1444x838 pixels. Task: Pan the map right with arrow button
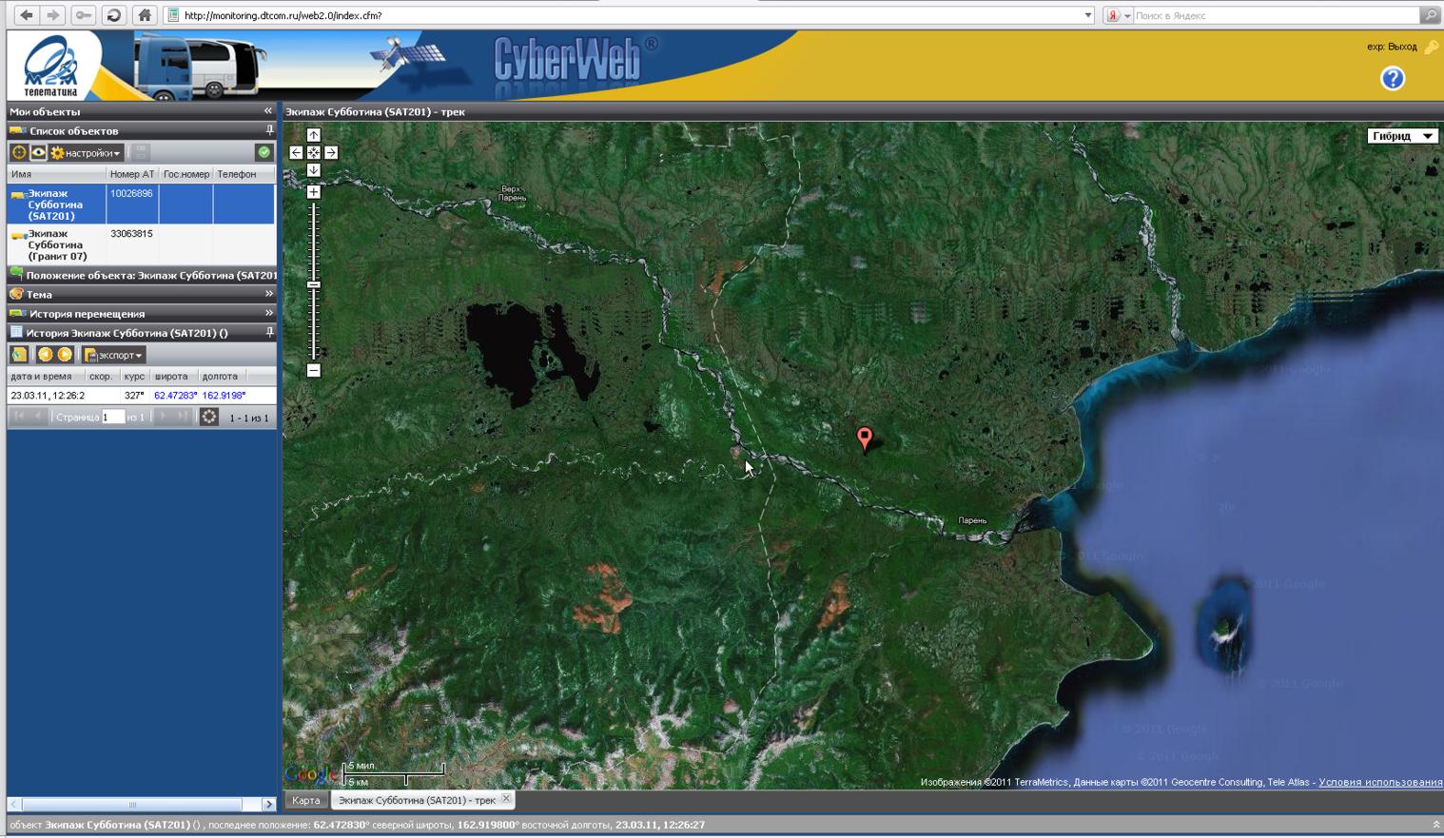tap(331, 152)
